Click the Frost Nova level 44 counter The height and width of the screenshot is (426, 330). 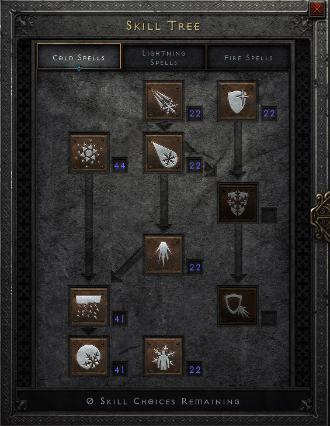pyautogui.click(x=120, y=165)
